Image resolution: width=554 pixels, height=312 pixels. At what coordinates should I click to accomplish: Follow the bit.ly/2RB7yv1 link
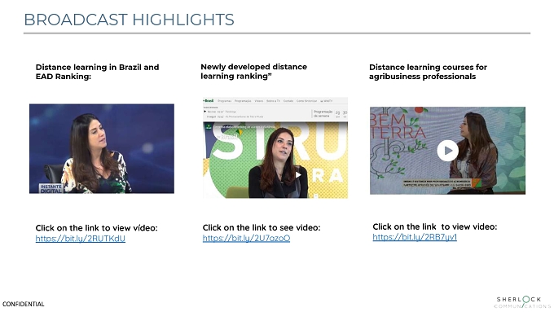pos(415,237)
